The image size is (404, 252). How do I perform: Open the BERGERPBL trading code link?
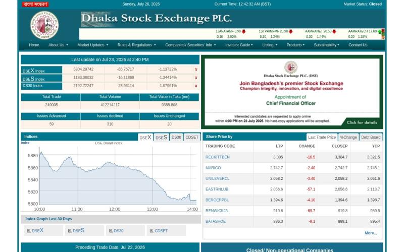coord(217,200)
